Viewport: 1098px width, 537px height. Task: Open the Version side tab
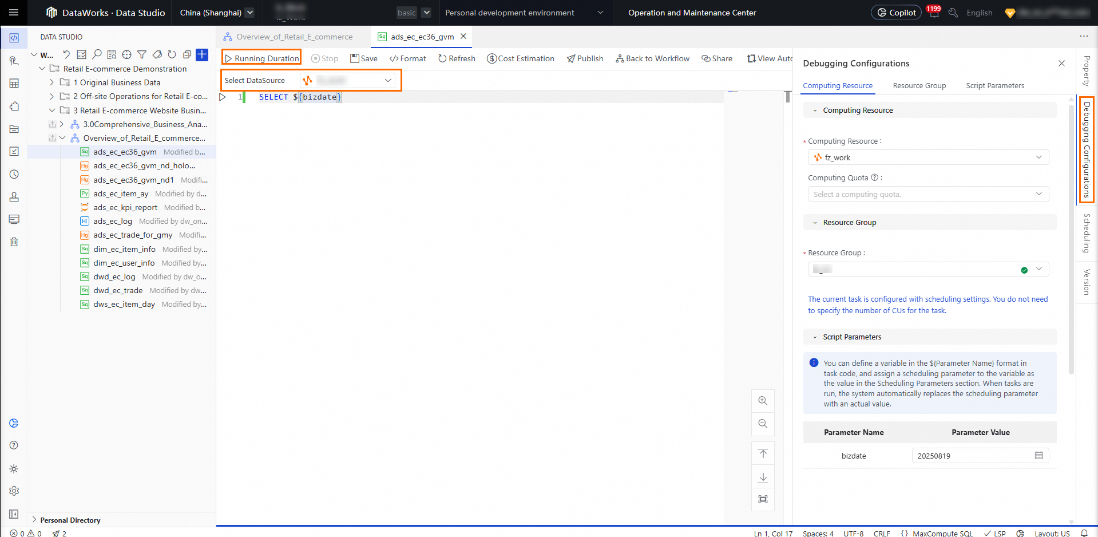[x=1087, y=282]
